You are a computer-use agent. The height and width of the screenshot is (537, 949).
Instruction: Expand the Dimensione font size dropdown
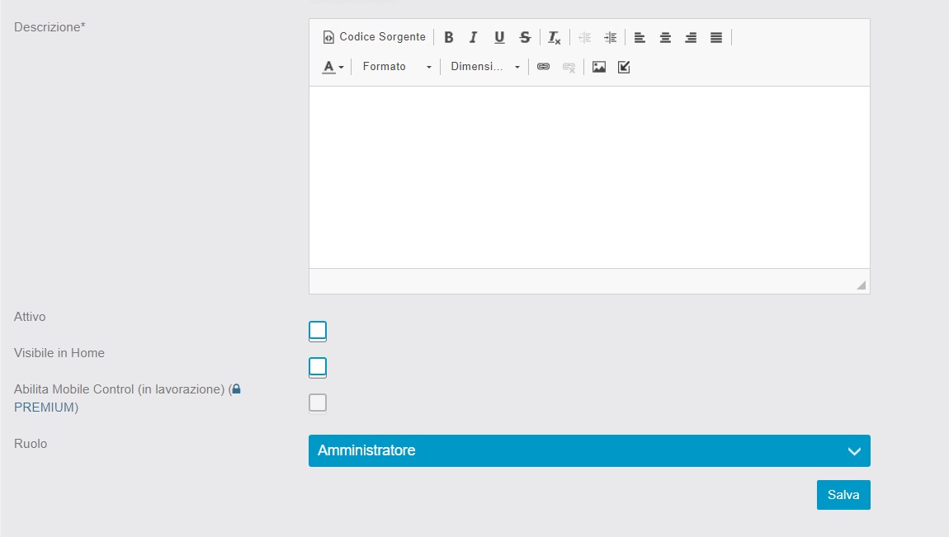click(484, 67)
